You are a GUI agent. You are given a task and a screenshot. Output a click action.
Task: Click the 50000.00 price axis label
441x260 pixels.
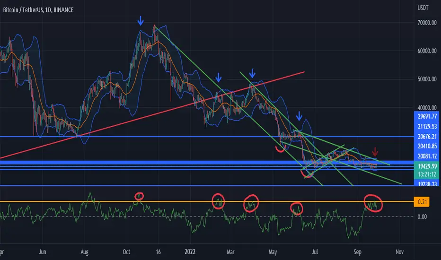click(x=427, y=79)
